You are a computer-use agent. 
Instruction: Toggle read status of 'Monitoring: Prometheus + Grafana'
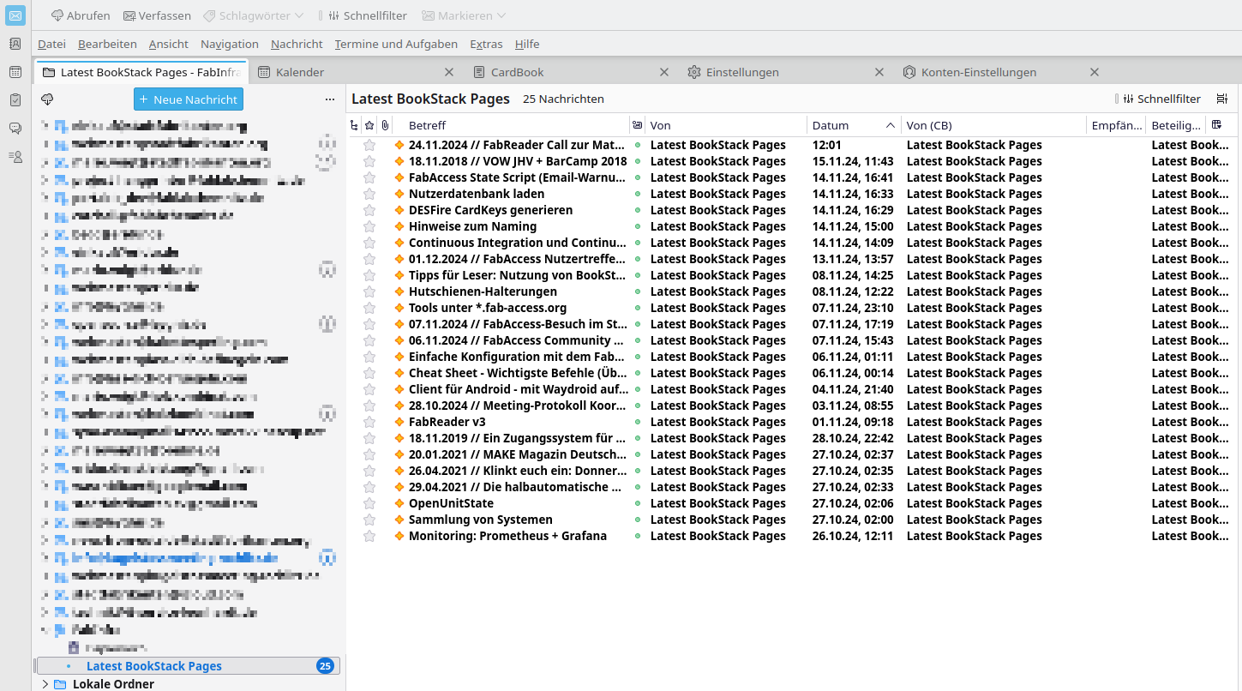[x=637, y=536]
